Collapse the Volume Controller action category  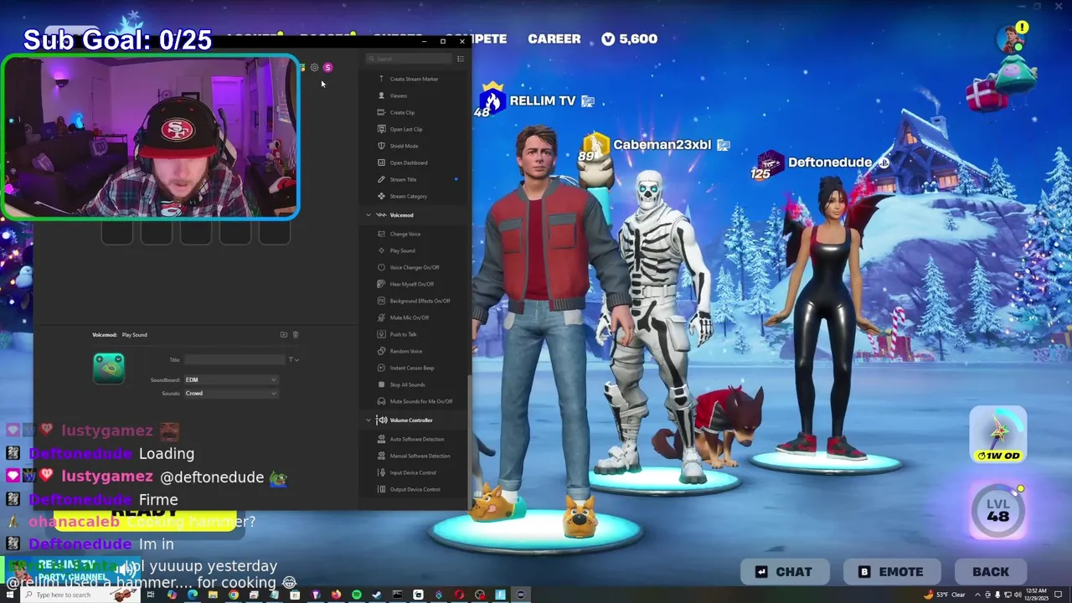[x=368, y=420]
